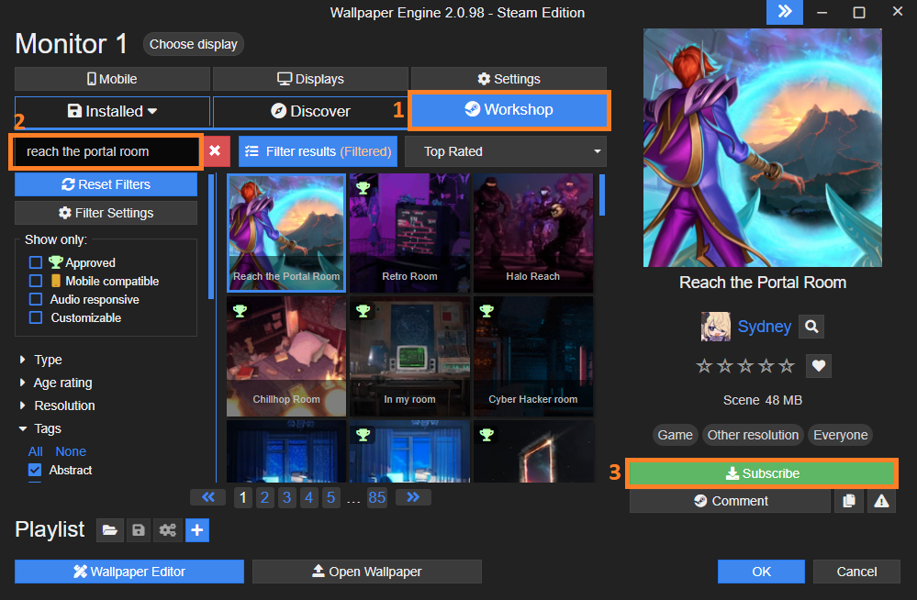Open the Displays tab
917x600 pixels.
point(310,79)
